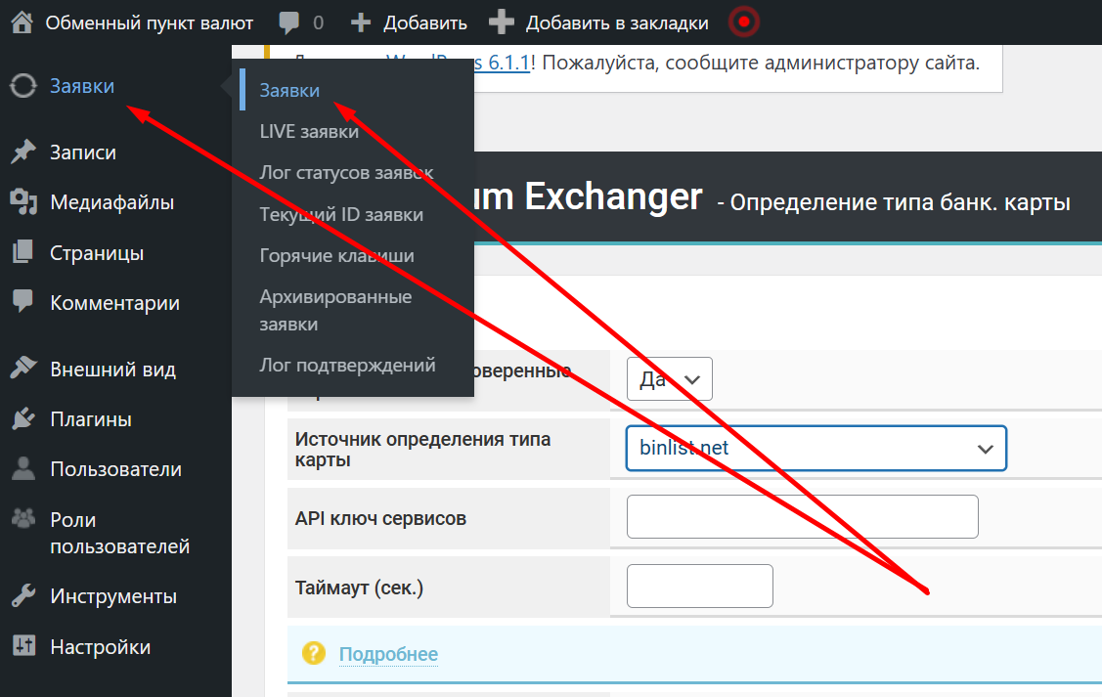Click the Инструменты wrench icon
The height and width of the screenshot is (697, 1102).
pos(22,596)
